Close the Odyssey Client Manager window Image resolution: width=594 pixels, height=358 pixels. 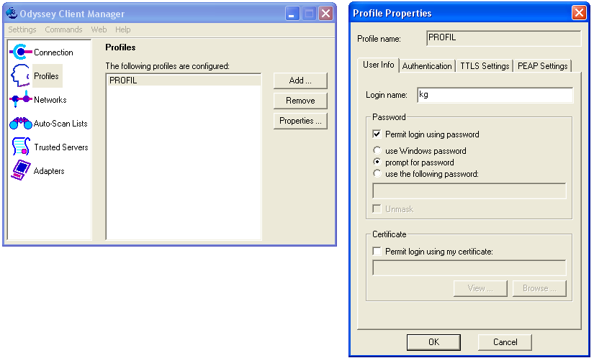tap(325, 14)
